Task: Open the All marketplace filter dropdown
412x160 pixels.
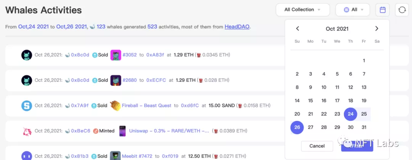Action: [352, 10]
